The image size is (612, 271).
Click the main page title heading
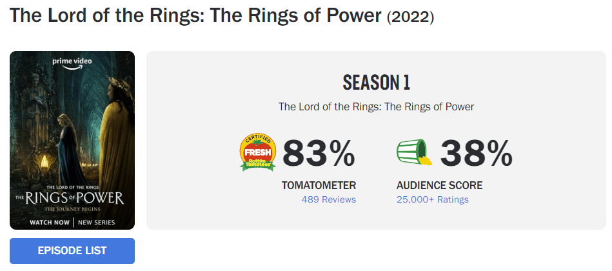pos(196,15)
